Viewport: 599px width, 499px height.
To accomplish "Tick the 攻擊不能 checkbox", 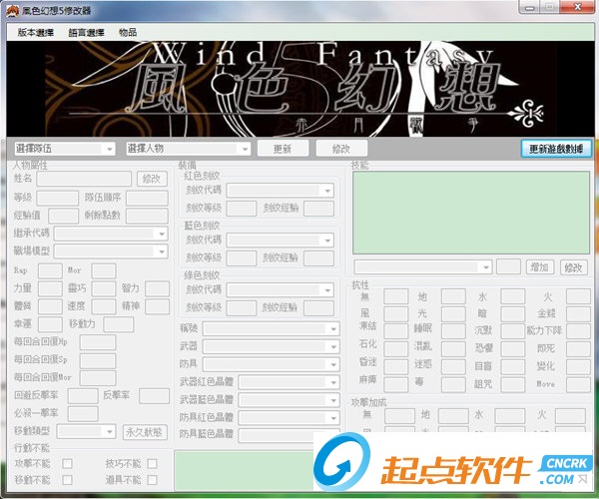I will tap(67, 463).
